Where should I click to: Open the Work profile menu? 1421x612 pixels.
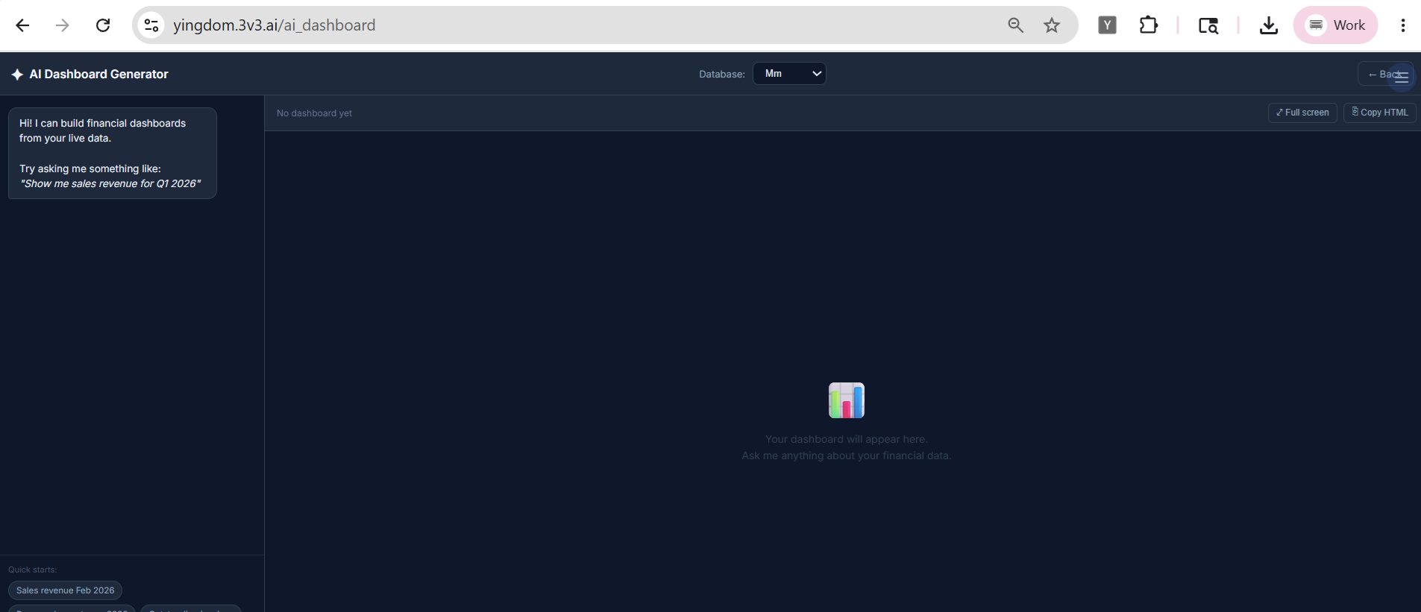click(x=1335, y=25)
